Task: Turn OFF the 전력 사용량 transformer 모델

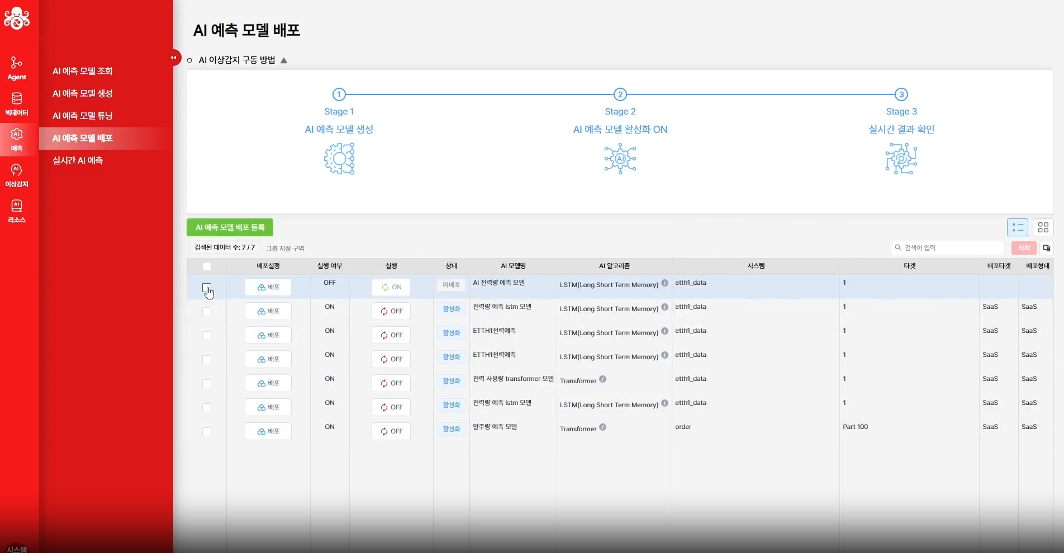Action: click(391, 383)
